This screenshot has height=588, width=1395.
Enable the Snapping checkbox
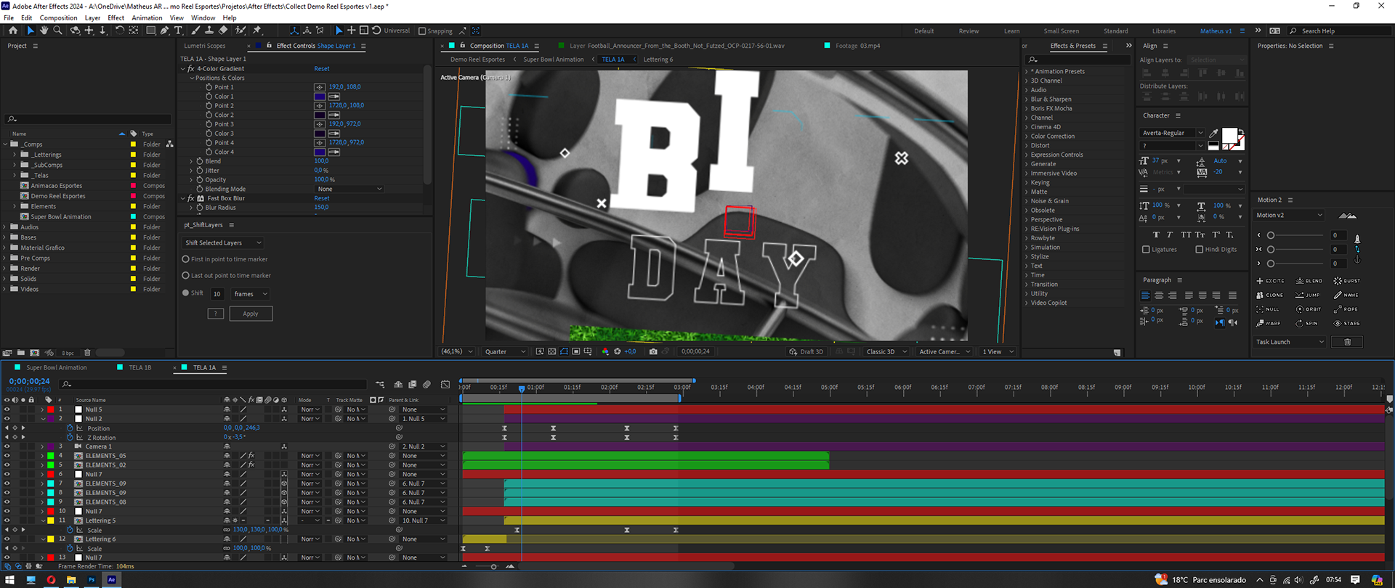[423, 31]
